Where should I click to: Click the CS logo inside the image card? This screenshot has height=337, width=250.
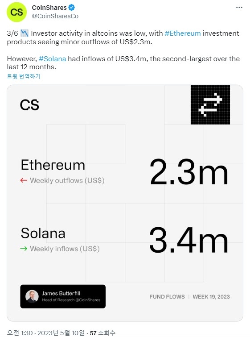29,105
